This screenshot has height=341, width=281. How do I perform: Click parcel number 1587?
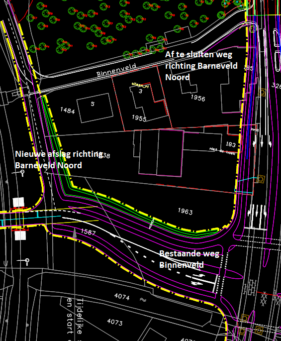[x=88, y=232]
